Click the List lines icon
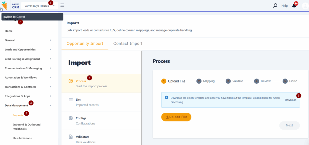The height and width of the screenshot is (145, 309). 71,100
